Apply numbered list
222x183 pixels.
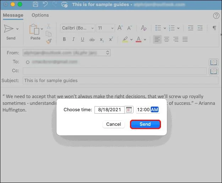point(172,28)
